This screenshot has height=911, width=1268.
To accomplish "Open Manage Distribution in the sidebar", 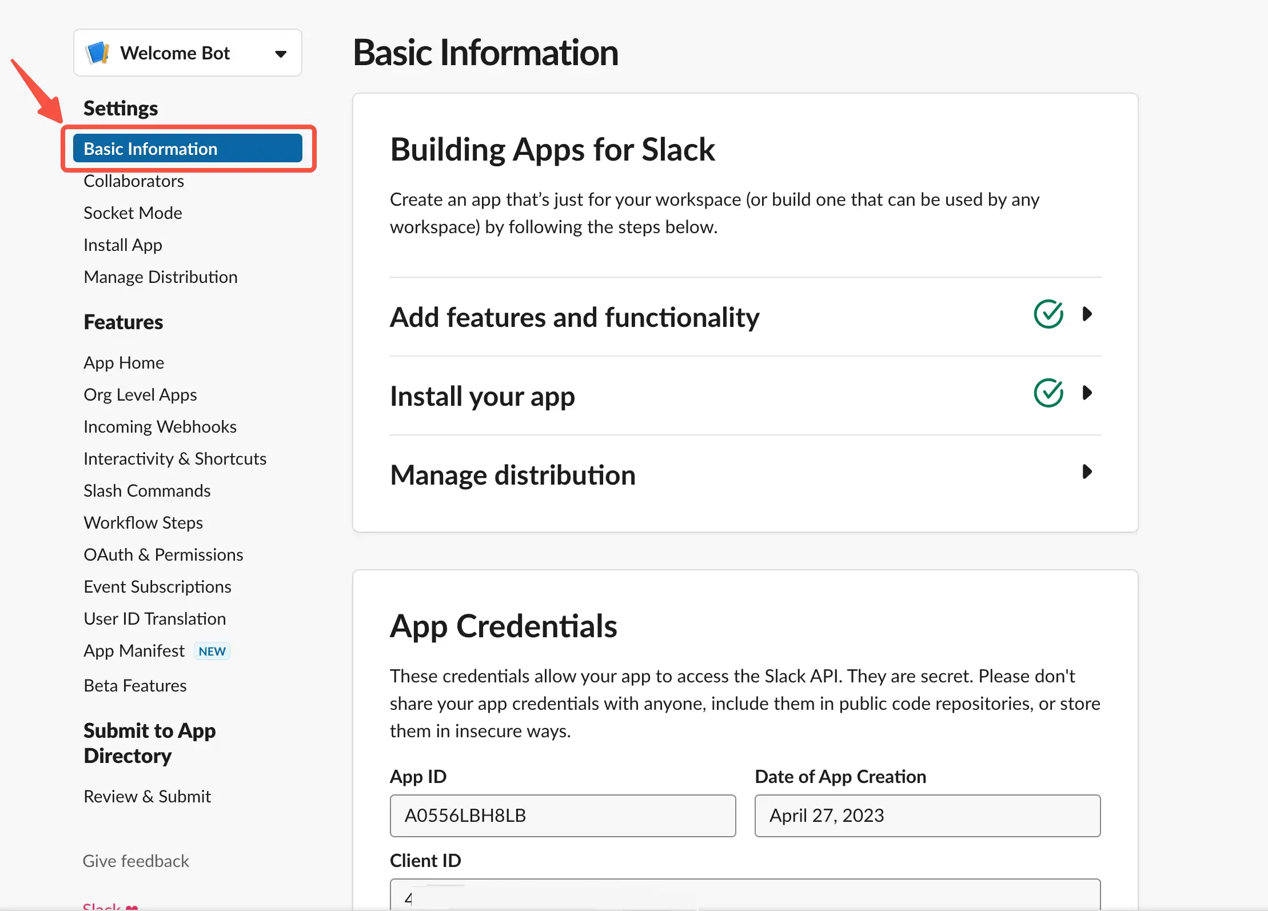I will 161,277.
